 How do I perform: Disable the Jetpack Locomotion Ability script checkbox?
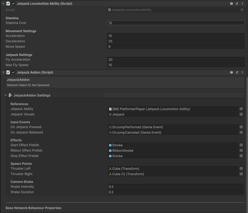13,4
